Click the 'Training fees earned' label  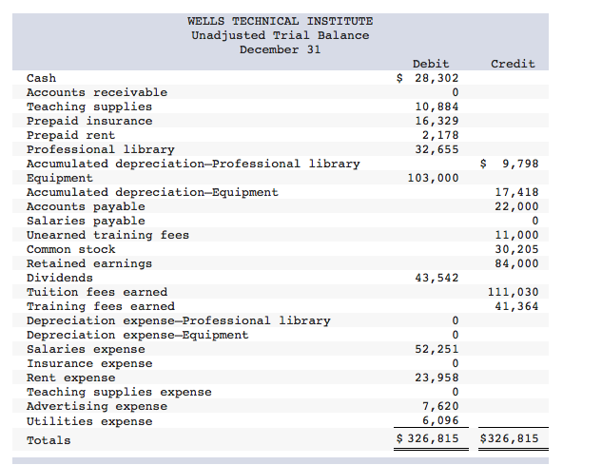tap(101, 306)
